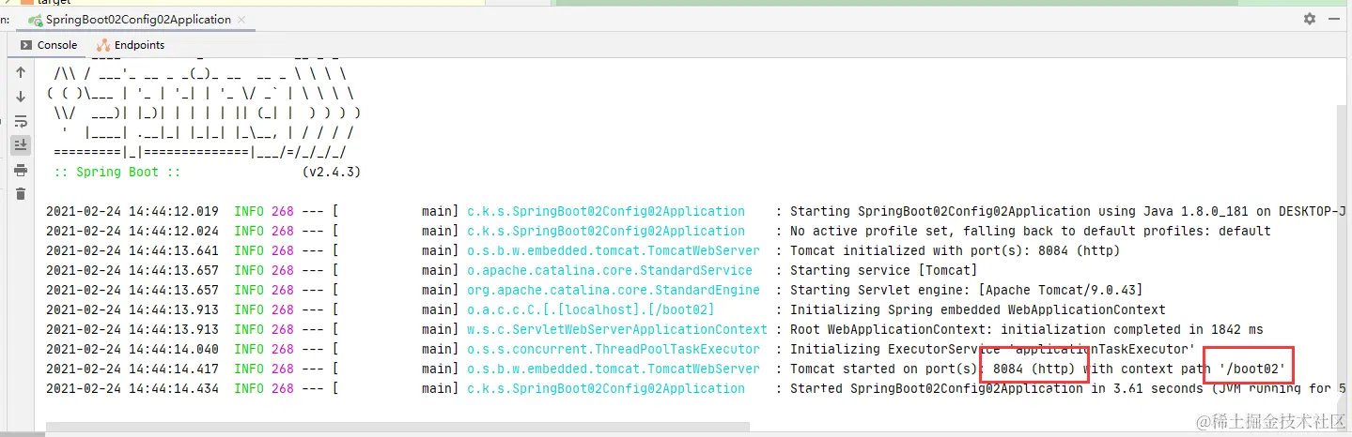The height and width of the screenshot is (437, 1352).
Task: Click logger 'w.s.c.ServletWebServerApplicationContext'
Action: click(x=616, y=329)
